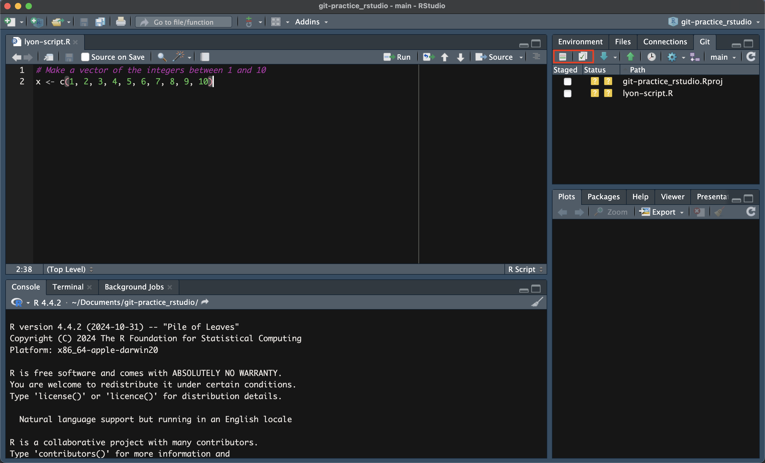Click into the Go to file/function field
Screen dimensions: 765x463
coord(183,22)
